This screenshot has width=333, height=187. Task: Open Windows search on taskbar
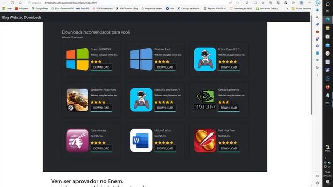click(327, 4)
